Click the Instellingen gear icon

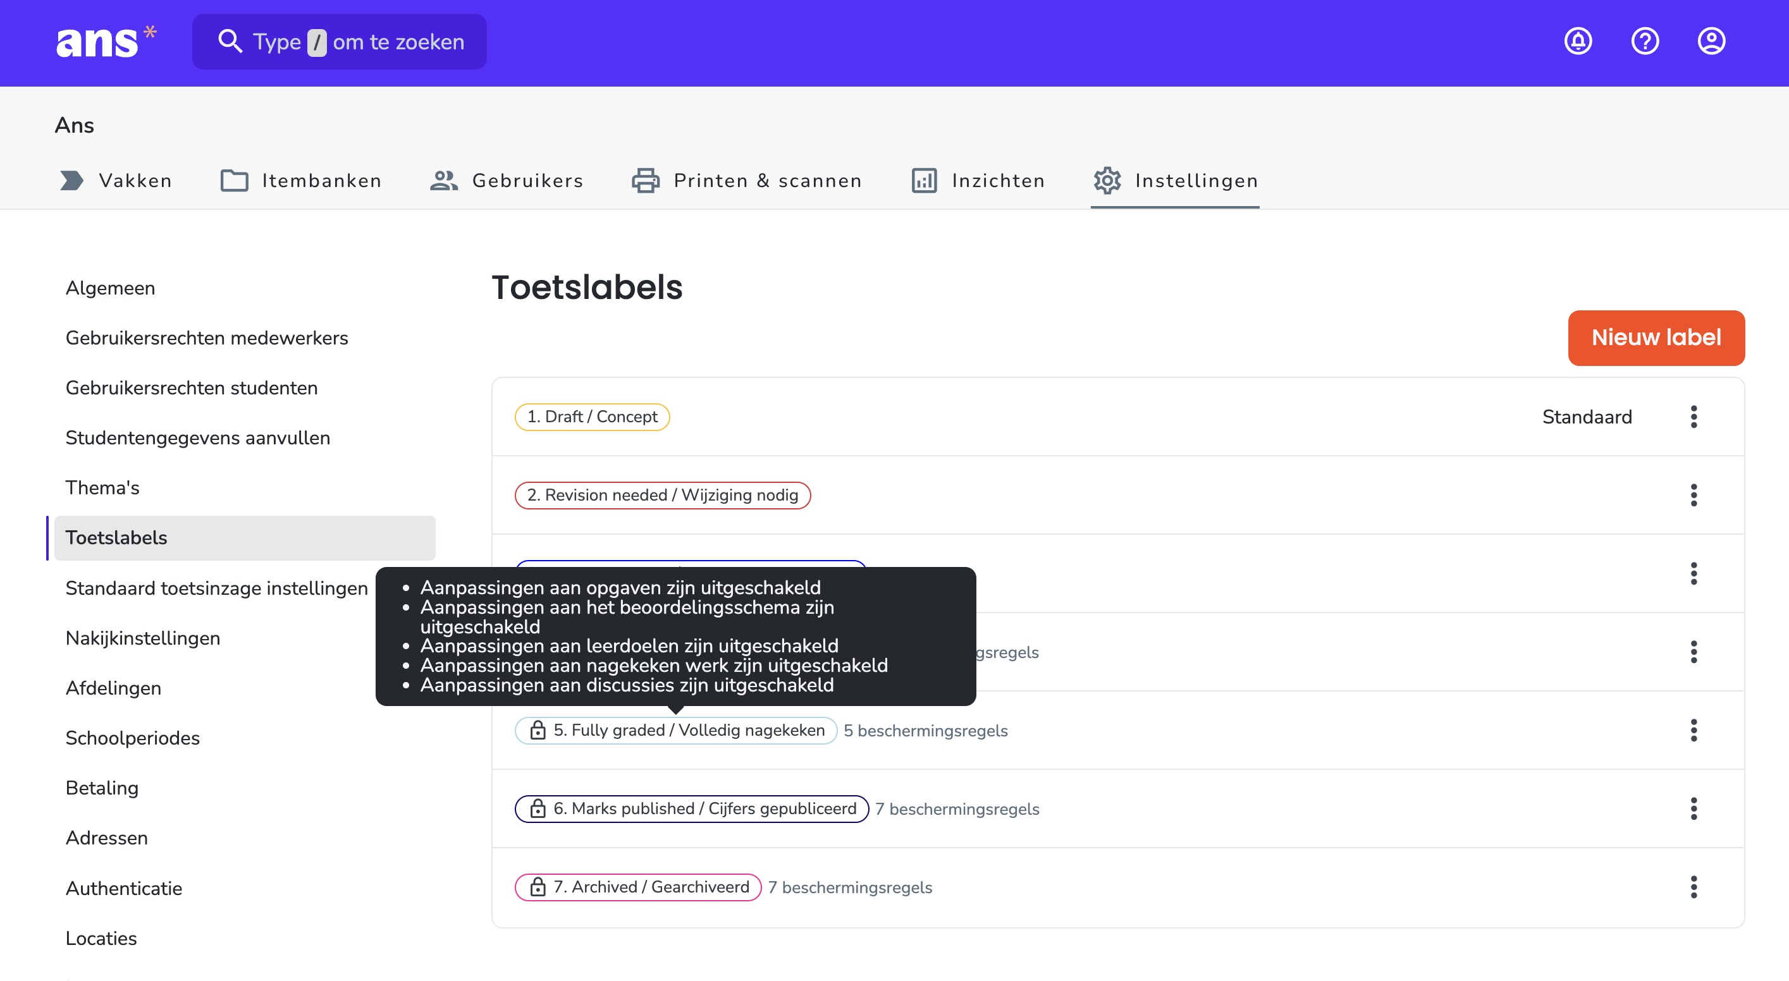1107,181
